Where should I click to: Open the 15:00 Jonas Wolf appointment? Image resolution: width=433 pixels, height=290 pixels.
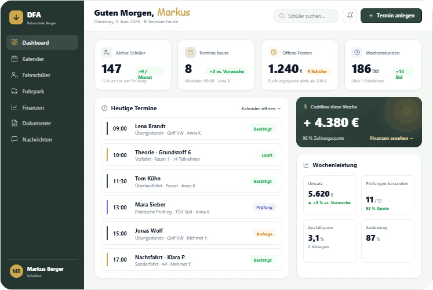click(192, 234)
